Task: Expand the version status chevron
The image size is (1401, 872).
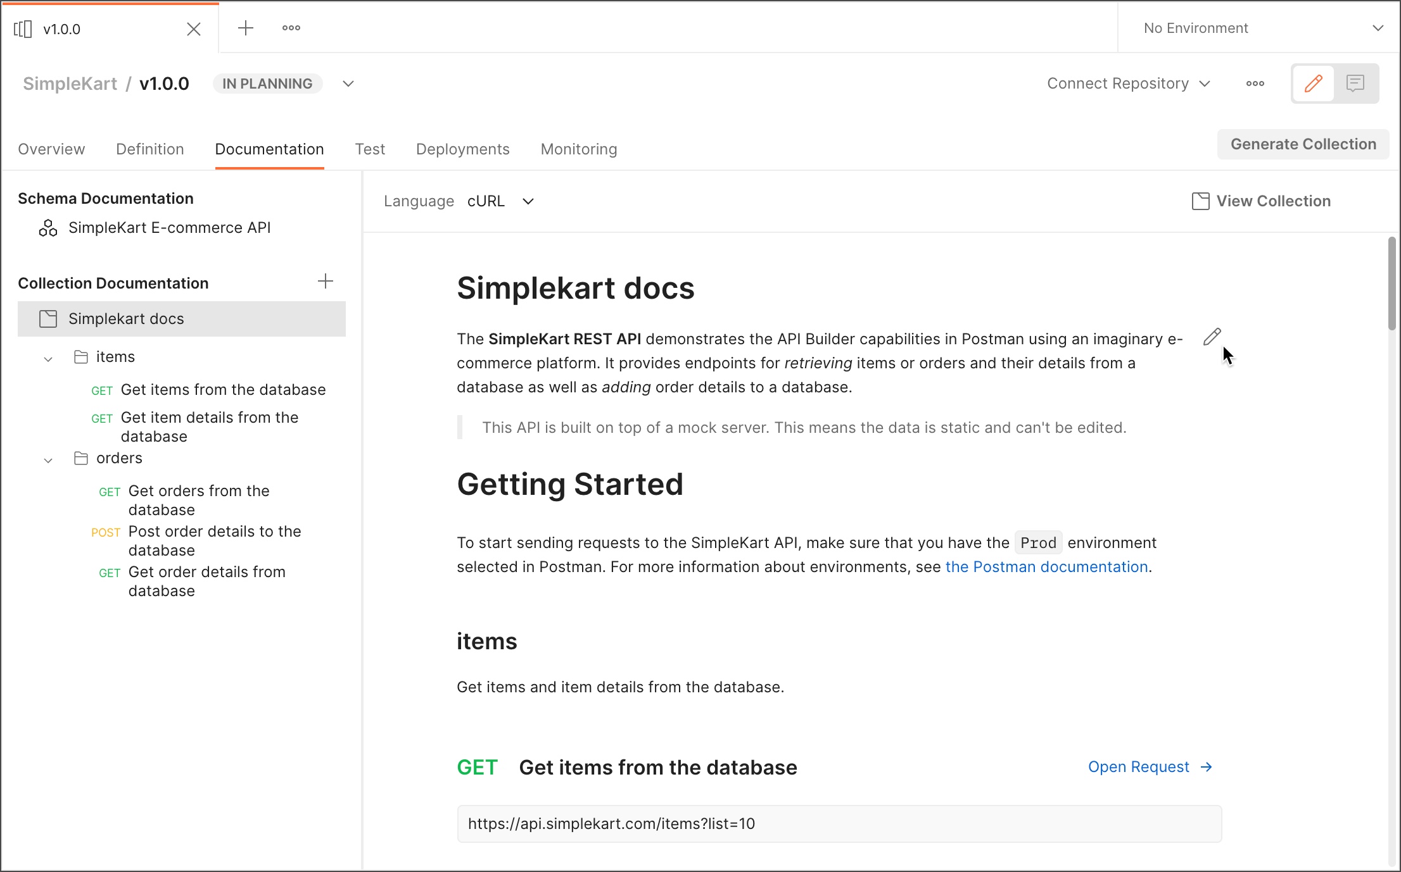Action: click(348, 84)
